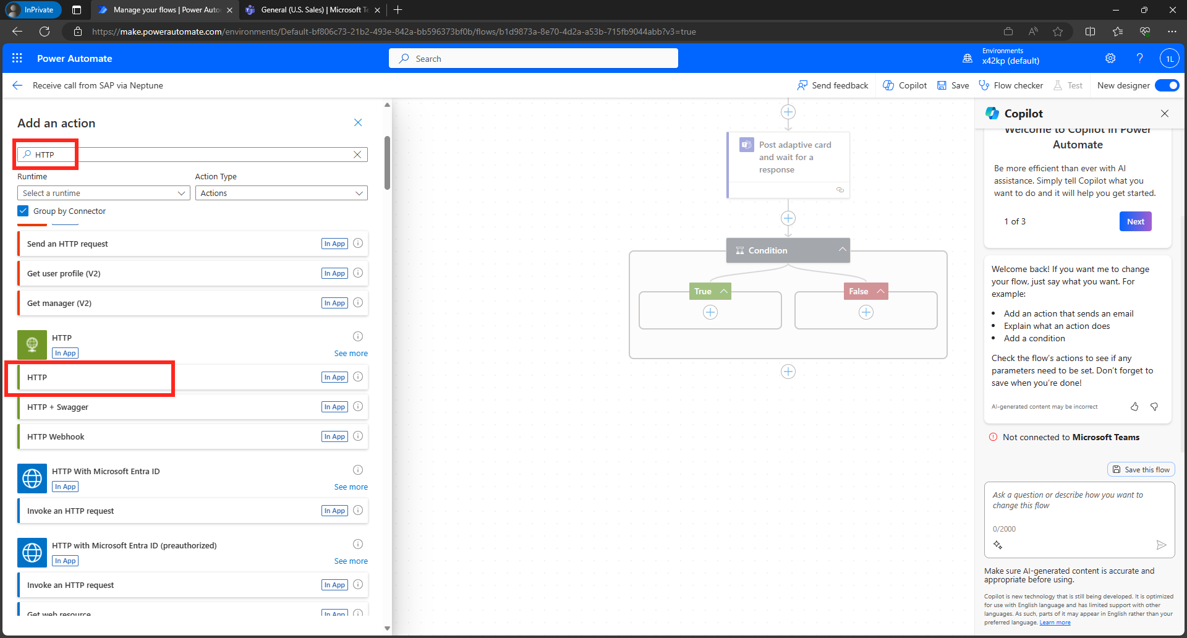Image resolution: width=1187 pixels, height=638 pixels.
Task: Toggle Copilot from the command bar
Action: 905,85
